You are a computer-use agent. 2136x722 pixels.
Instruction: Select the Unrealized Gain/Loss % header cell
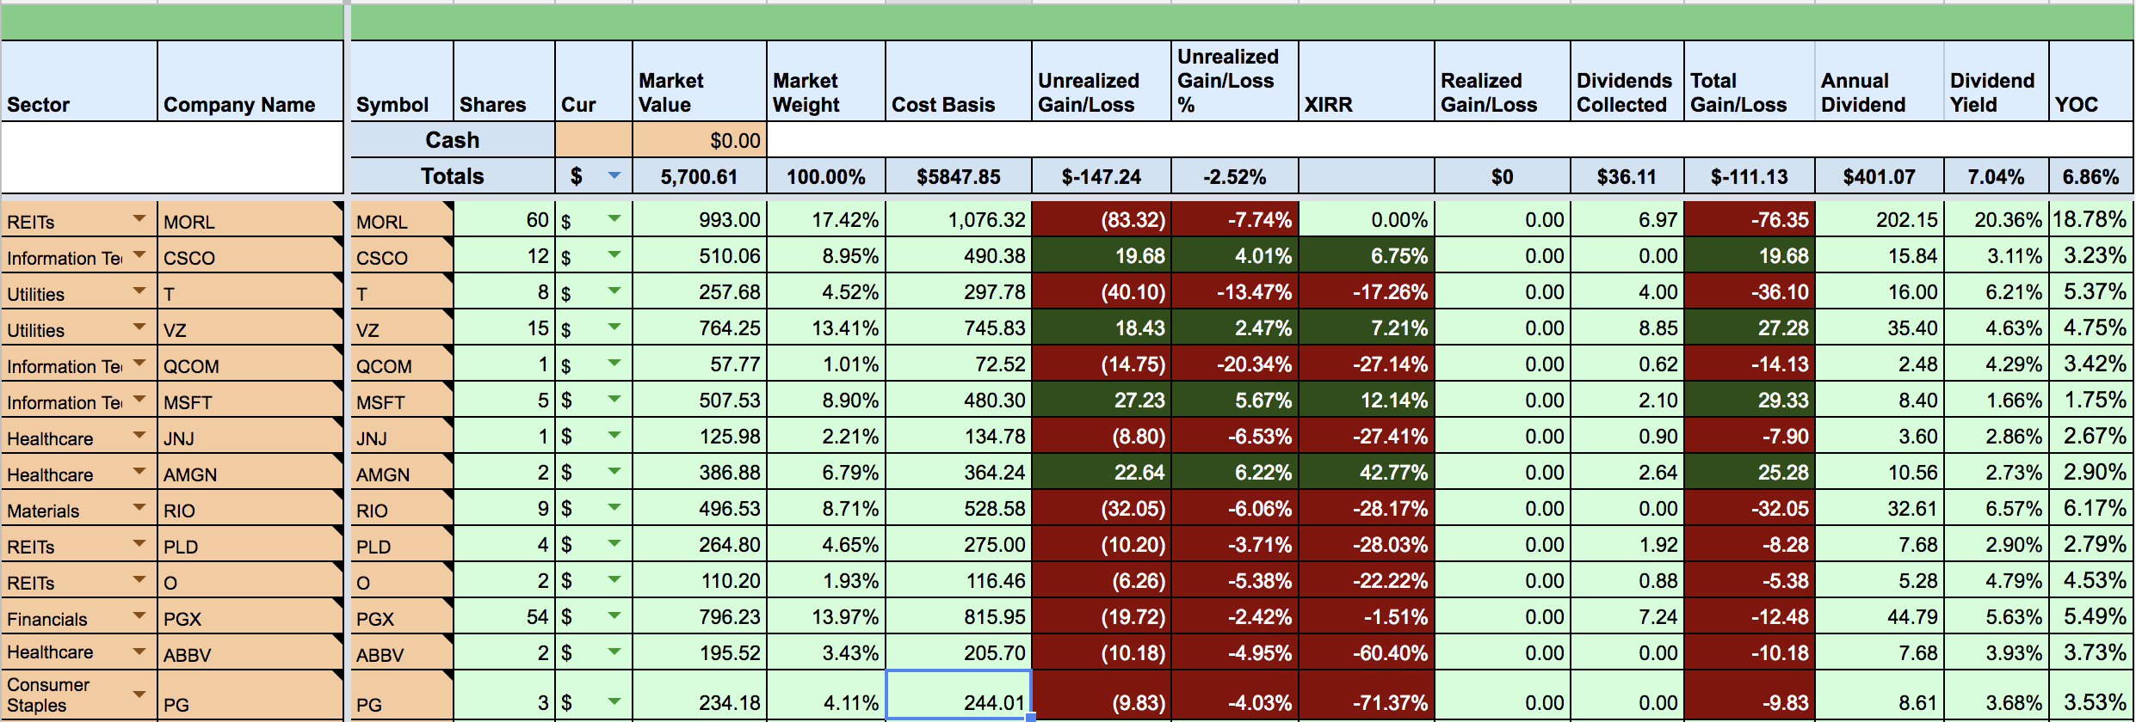(x=1235, y=81)
